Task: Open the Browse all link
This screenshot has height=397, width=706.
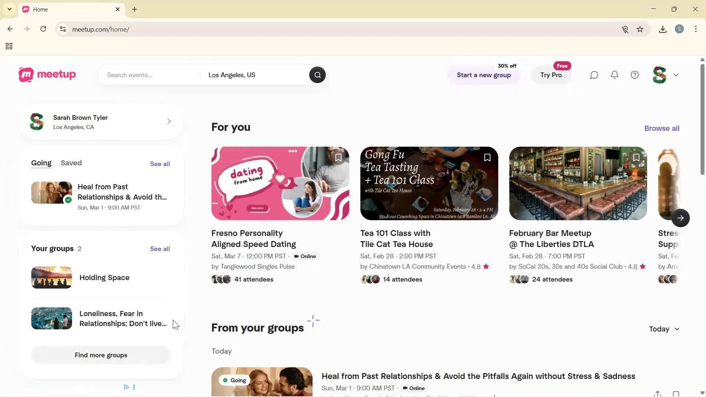Action: pyautogui.click(x=662, y=128)
